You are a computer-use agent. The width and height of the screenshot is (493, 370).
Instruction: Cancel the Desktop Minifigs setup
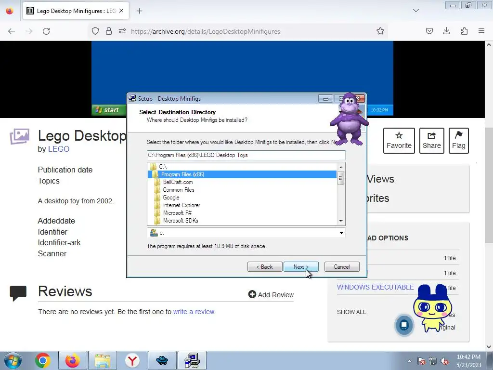pos(342,267)
